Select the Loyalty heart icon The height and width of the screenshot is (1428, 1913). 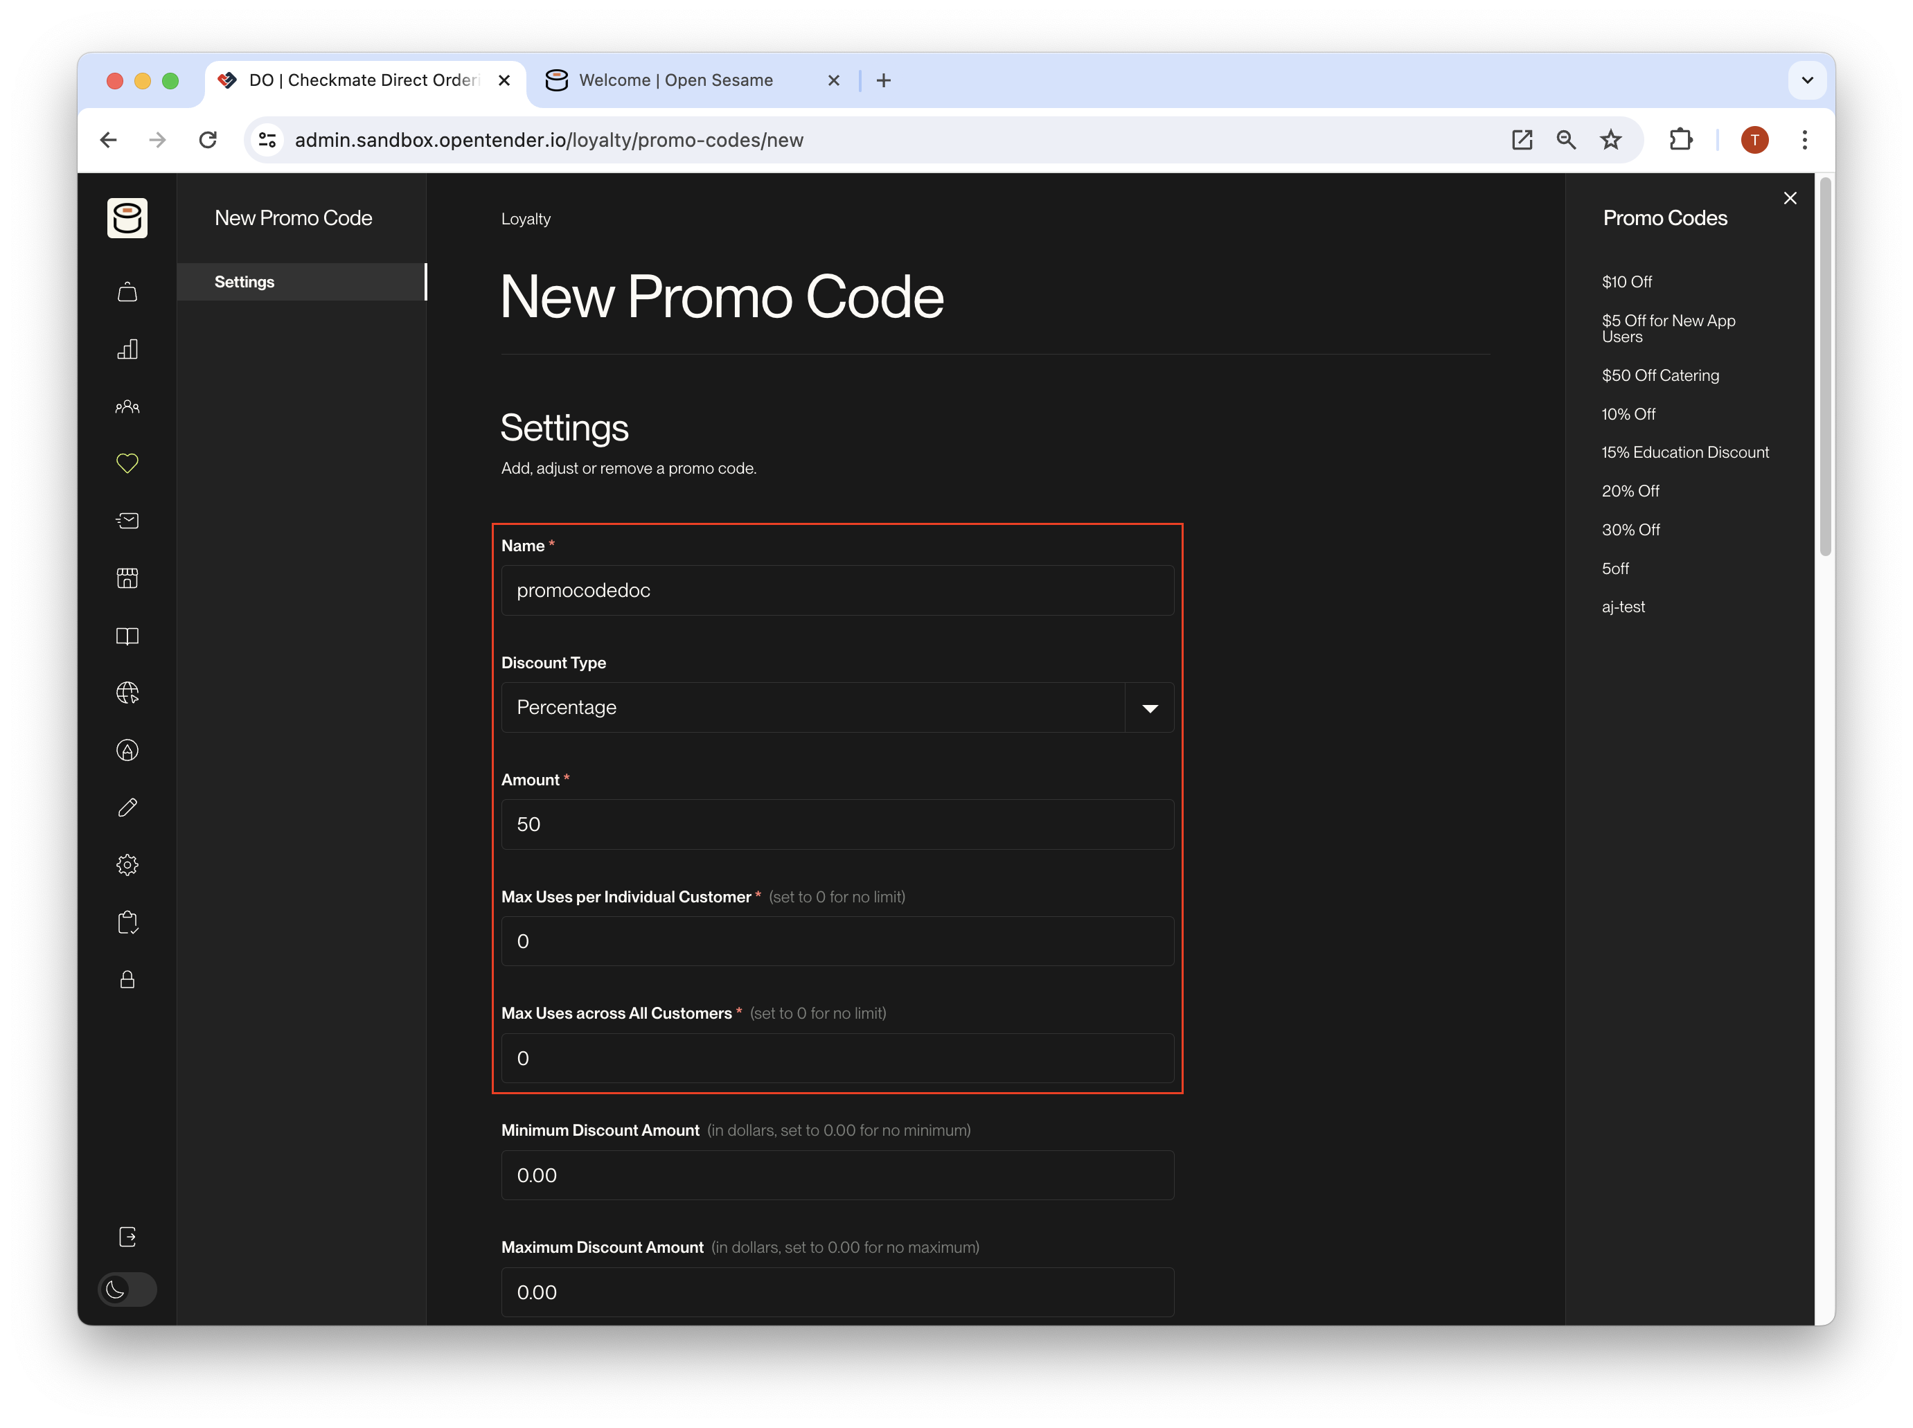(127, 463)
